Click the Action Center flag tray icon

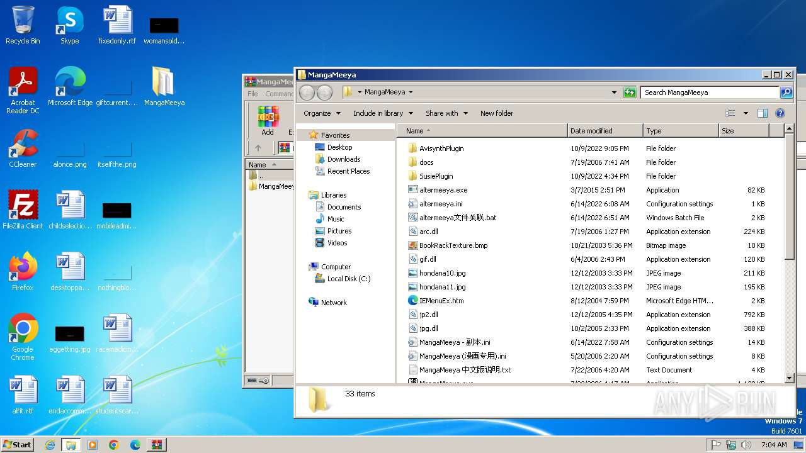click(x=716, y=445)
